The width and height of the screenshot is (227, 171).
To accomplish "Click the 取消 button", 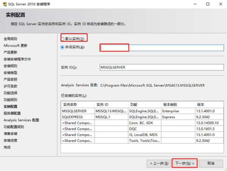I will pos(211,163).
